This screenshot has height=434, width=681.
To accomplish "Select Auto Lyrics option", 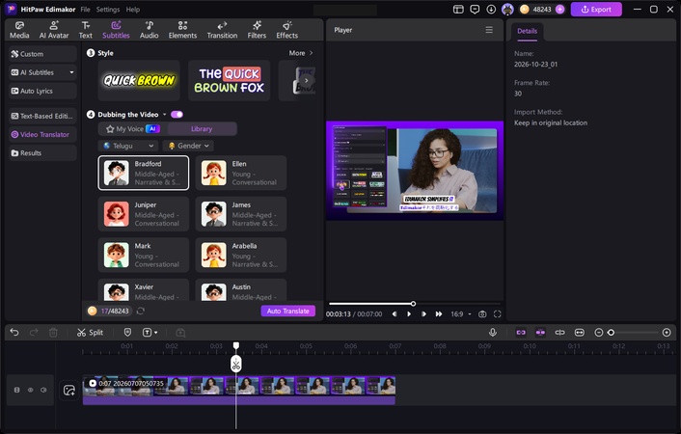I will point(42,91).
